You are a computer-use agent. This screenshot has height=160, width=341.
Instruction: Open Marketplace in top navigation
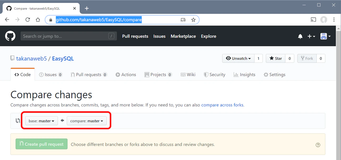183,36
